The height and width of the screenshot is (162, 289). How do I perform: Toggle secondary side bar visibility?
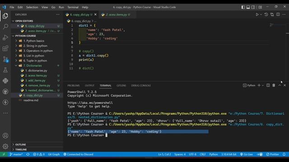click(253, 7)
